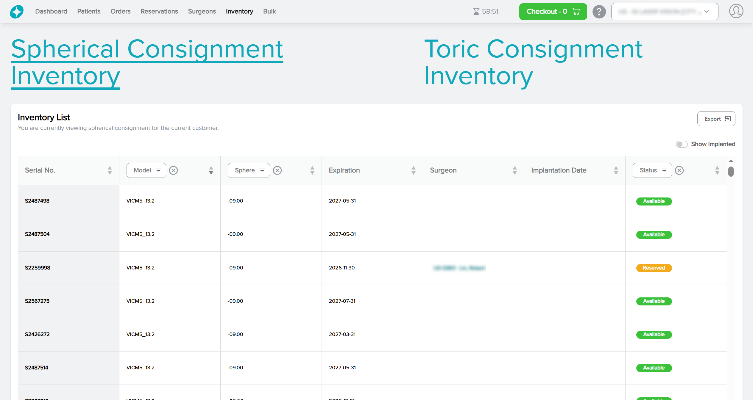Clear the Status filter with its X icon
Screen dimensions: 753x400
coord(679,170)
